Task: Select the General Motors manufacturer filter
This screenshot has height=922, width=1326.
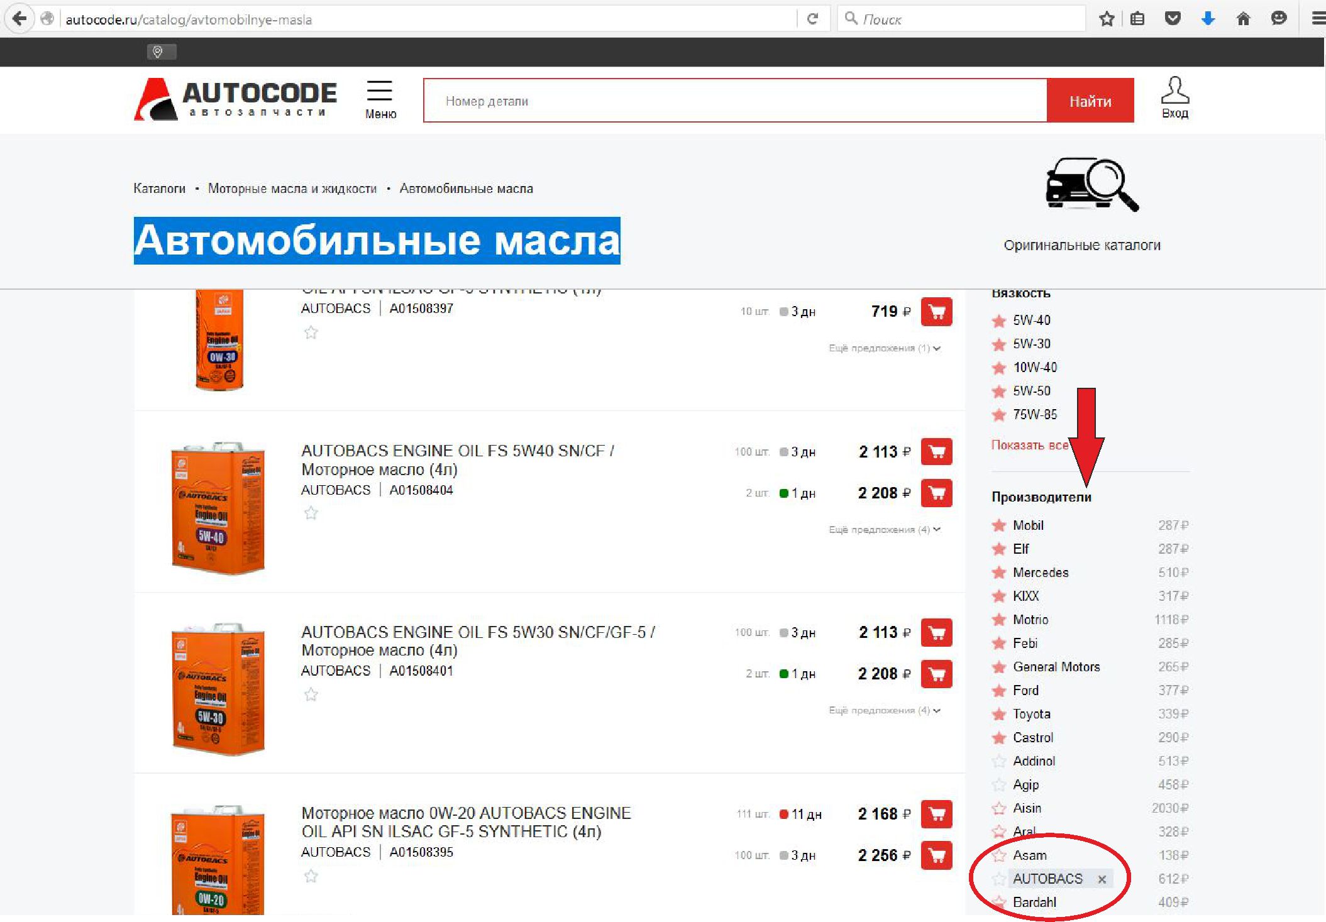Action: tap(1056, 667)
